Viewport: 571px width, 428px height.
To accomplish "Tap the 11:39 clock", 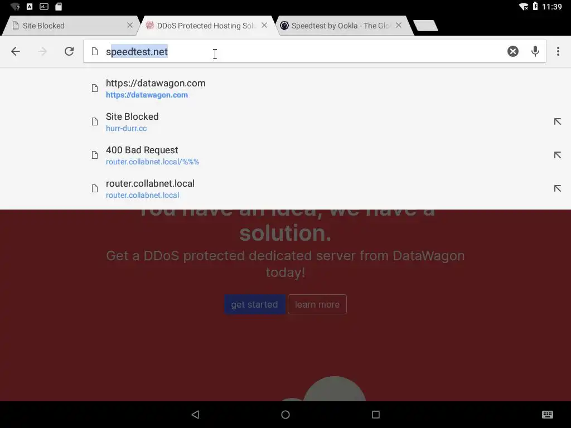I will point(551,7).
